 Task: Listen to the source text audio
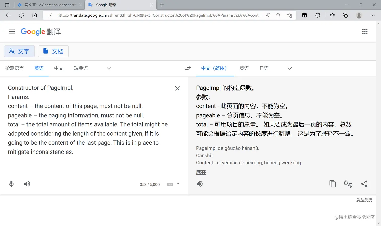pos(27,184)
